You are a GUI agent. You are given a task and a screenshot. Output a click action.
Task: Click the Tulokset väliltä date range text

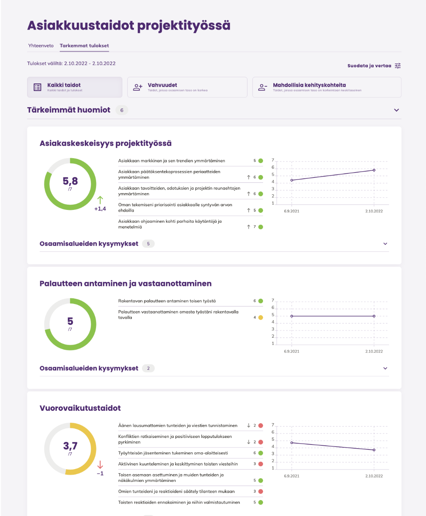(x=71, y=63)
